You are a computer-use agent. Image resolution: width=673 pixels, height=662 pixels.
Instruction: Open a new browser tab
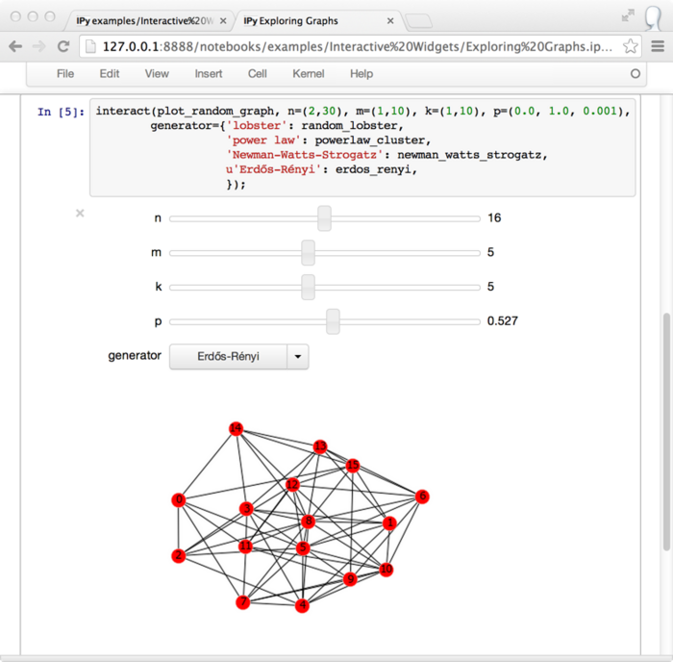pyautogui.click(x=418, y=20)
